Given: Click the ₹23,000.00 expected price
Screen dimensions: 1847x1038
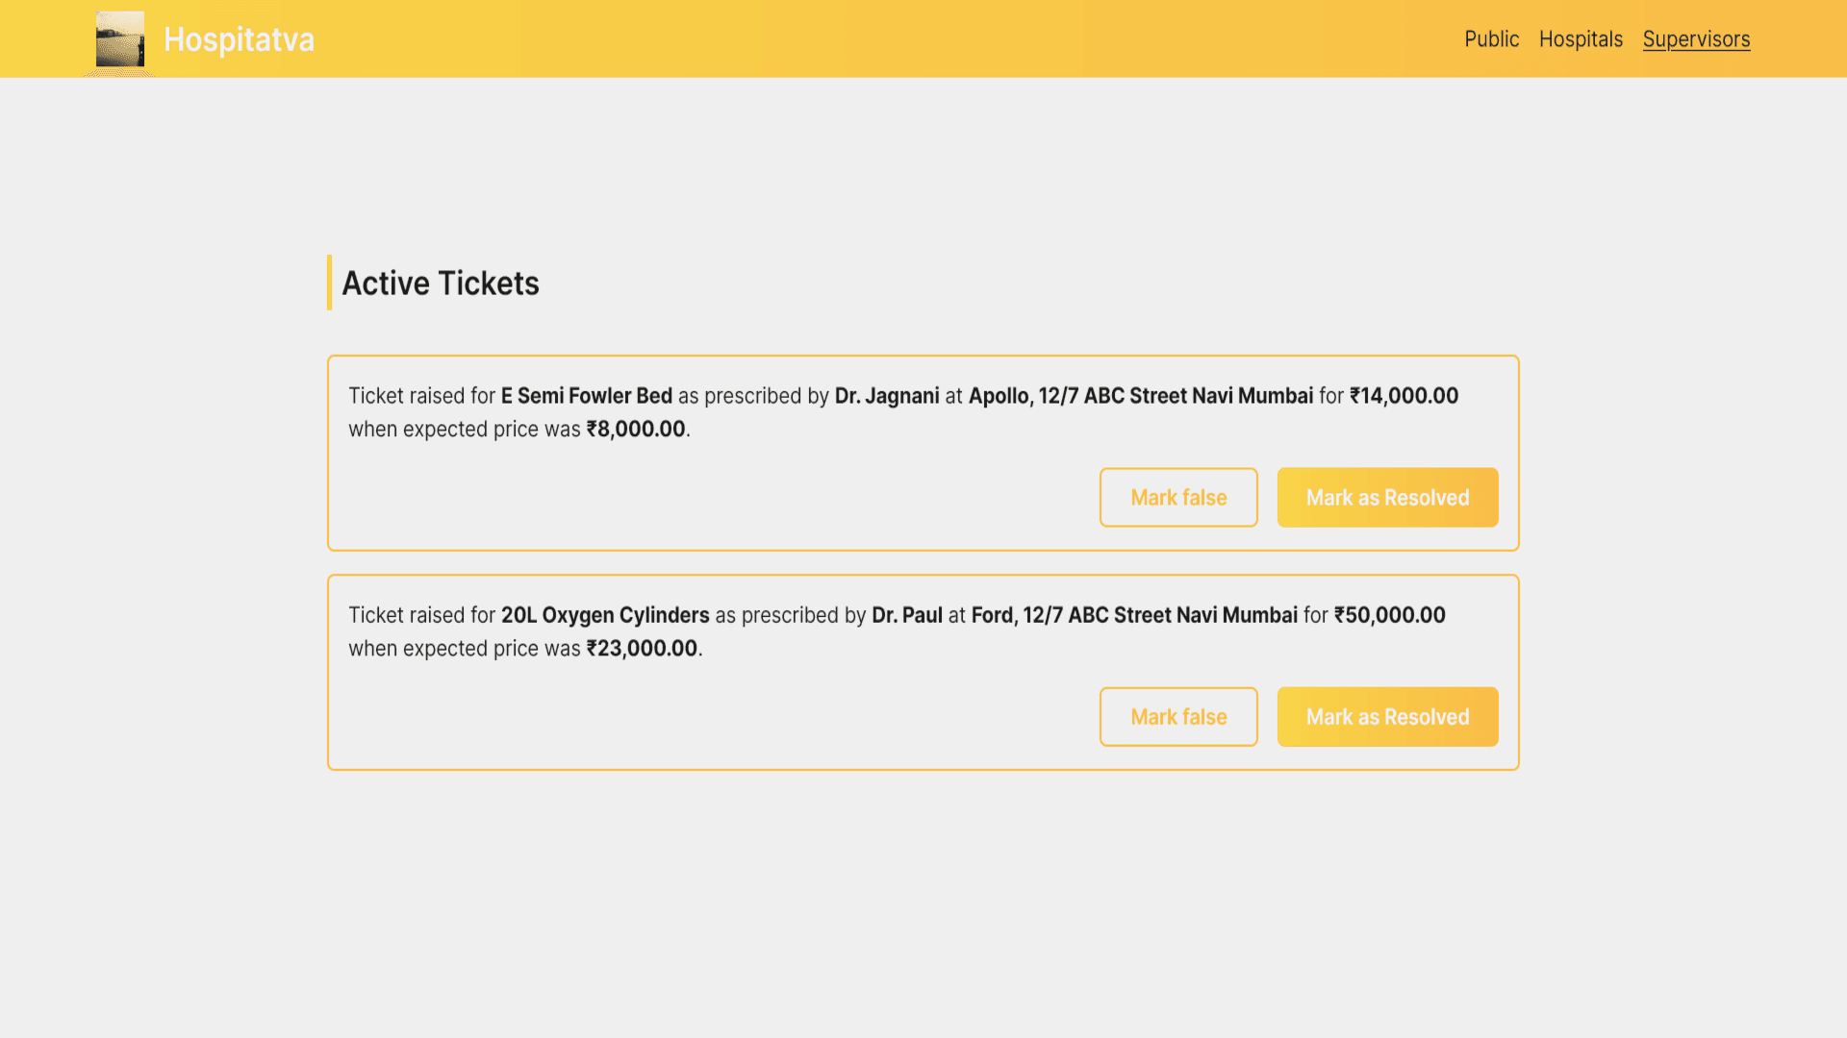Looking at the screenshot, I should pos(642,649).
